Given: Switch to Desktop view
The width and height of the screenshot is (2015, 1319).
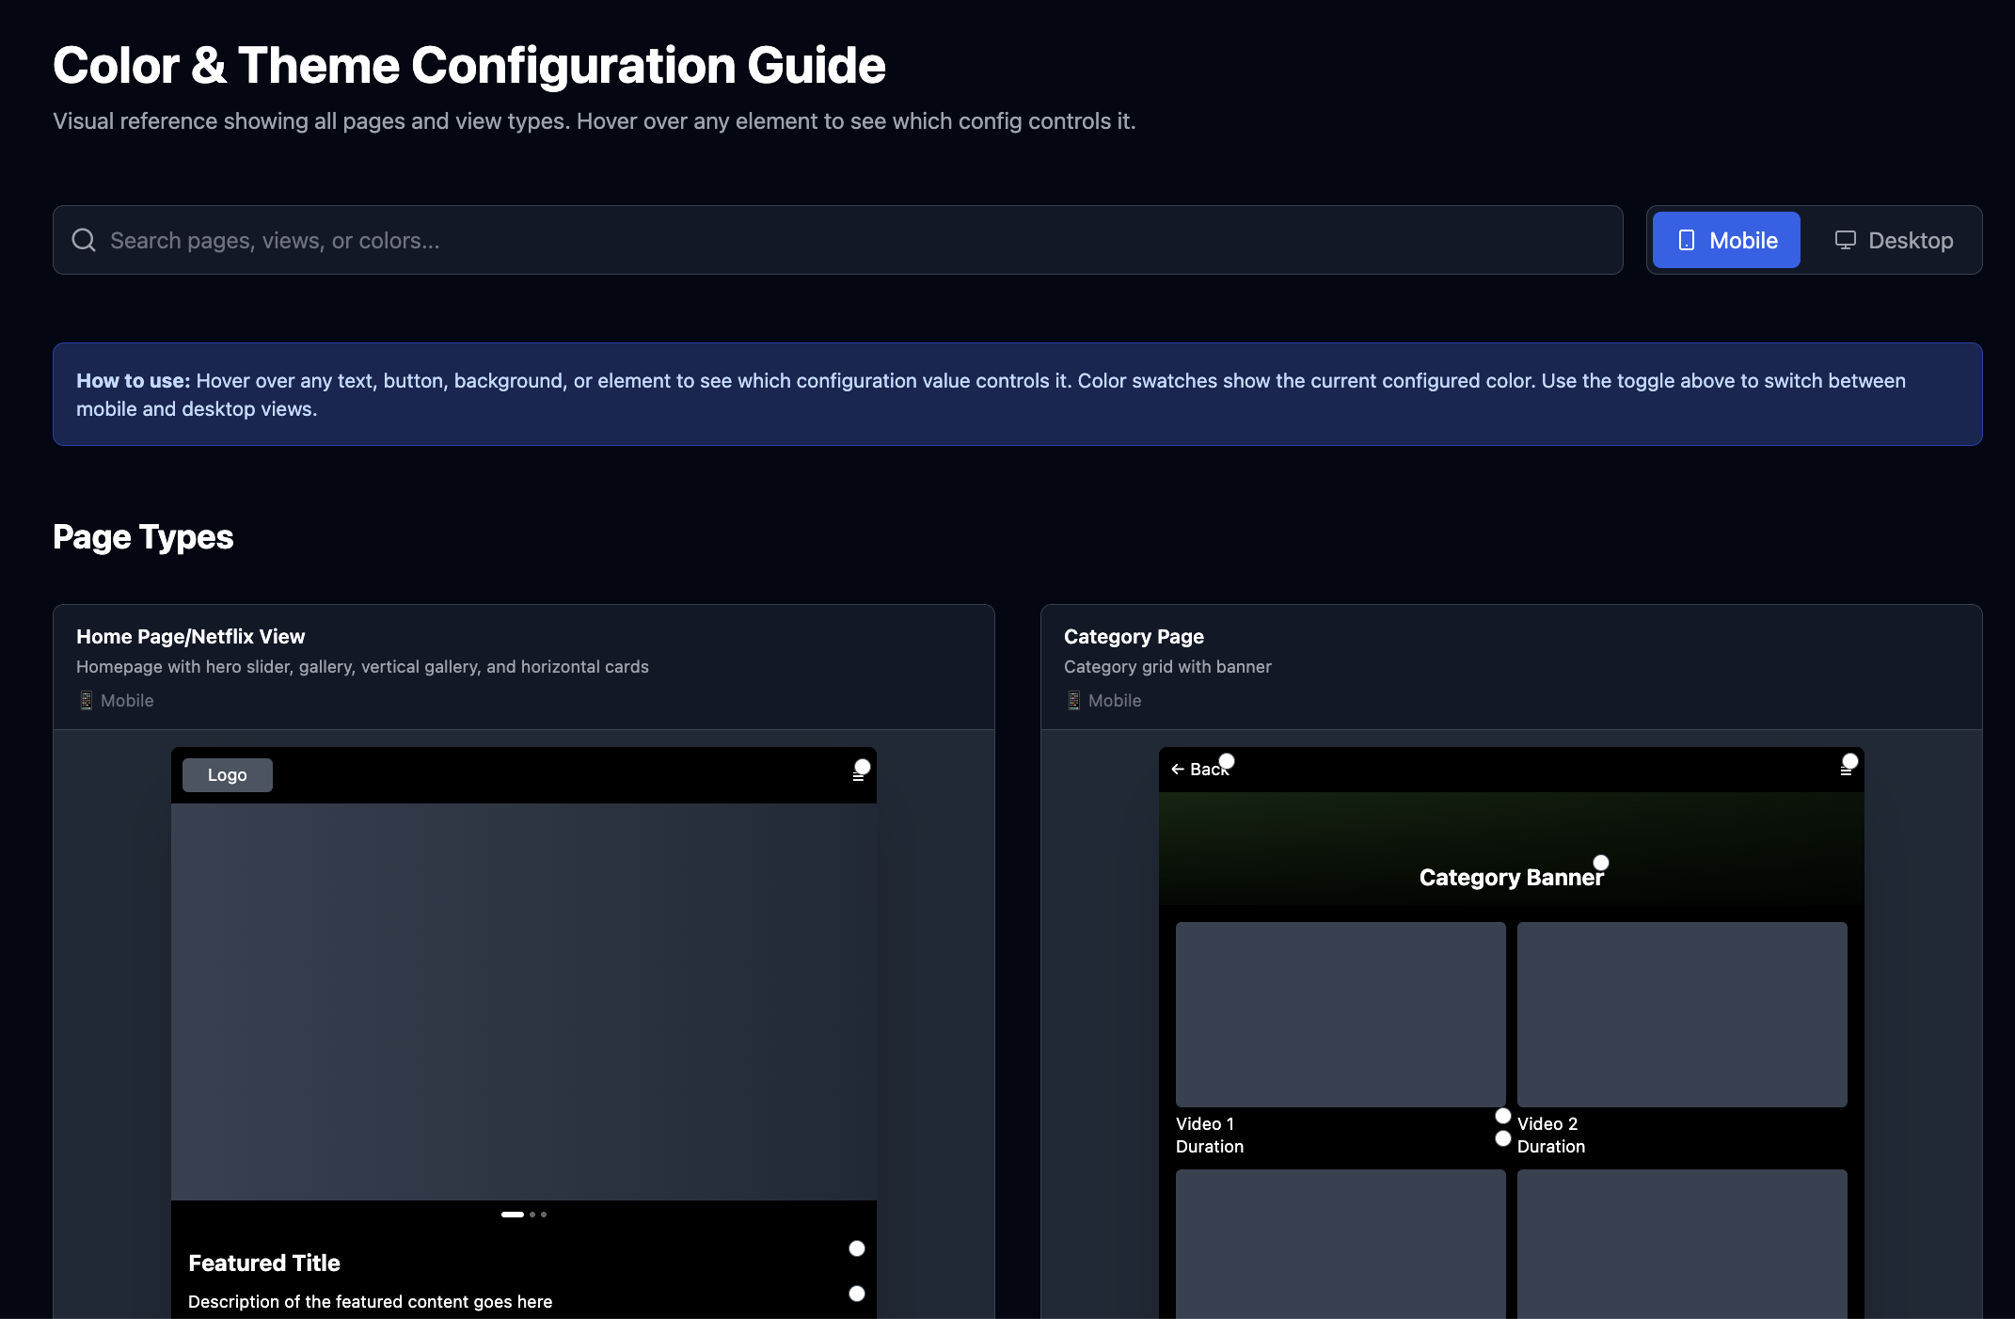Looking at the screenshot, I should tap(1894, 241).
